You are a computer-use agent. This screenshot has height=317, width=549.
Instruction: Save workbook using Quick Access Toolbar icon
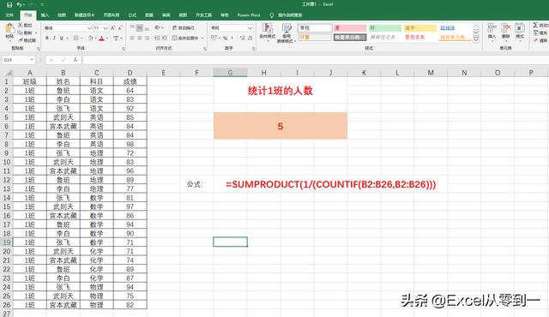9,5
